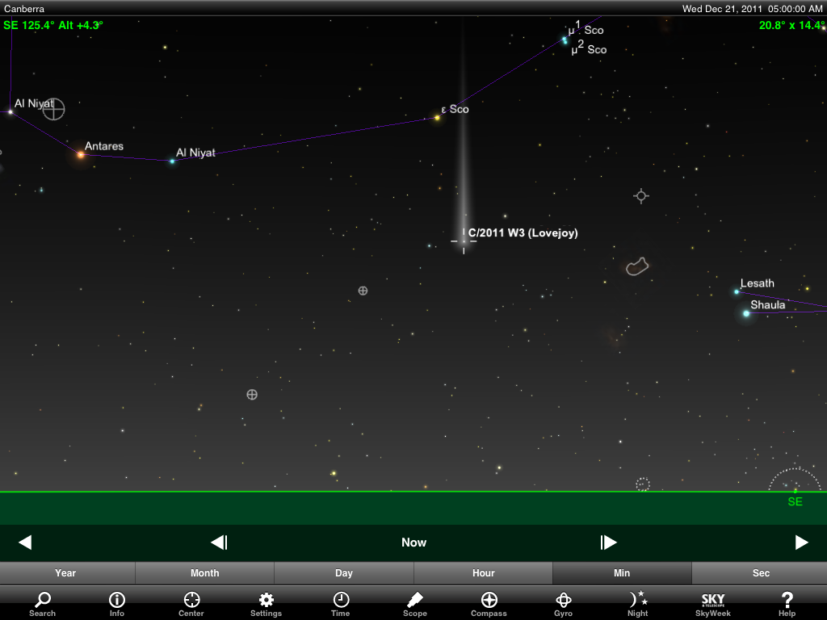Tap the star ε Sco
The width and height of the screenshot is (827, 620).
click(437, 118)
